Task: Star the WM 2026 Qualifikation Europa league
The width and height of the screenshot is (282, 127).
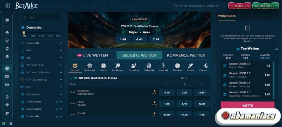Action: (x=71, y=78)
